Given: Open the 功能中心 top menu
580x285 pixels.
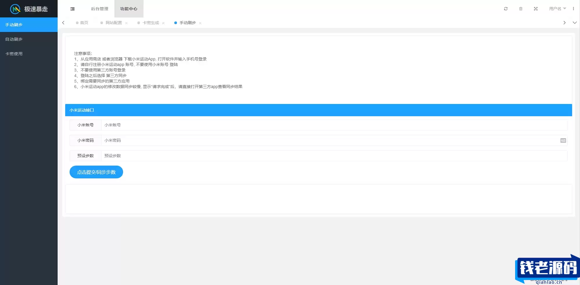Looking at the screenshot, I should click(129, 9).
